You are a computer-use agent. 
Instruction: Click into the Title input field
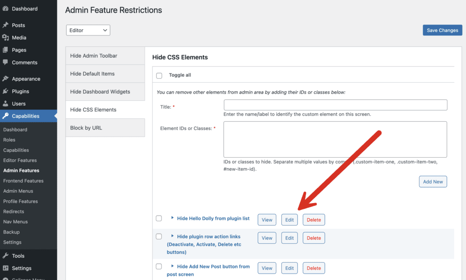pyautogui.click(x=335, y=105)
